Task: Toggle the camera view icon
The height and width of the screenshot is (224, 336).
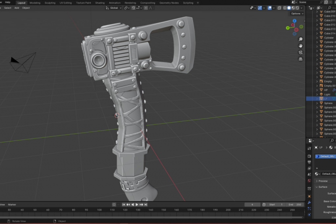Action: [x=301, y=52]
